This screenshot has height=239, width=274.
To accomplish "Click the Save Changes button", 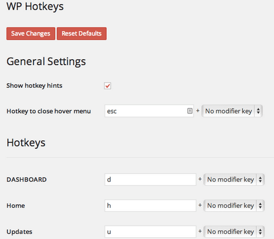I will point(31,33).
